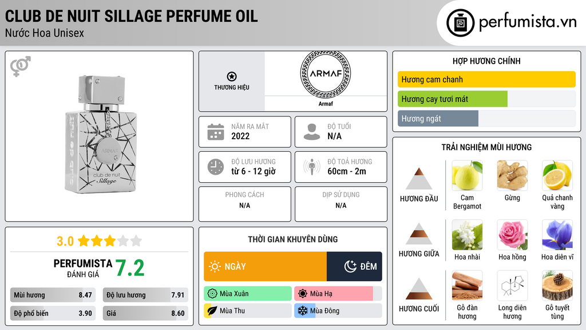Click the Hương cuối pyramid icon

click(419, 289)
